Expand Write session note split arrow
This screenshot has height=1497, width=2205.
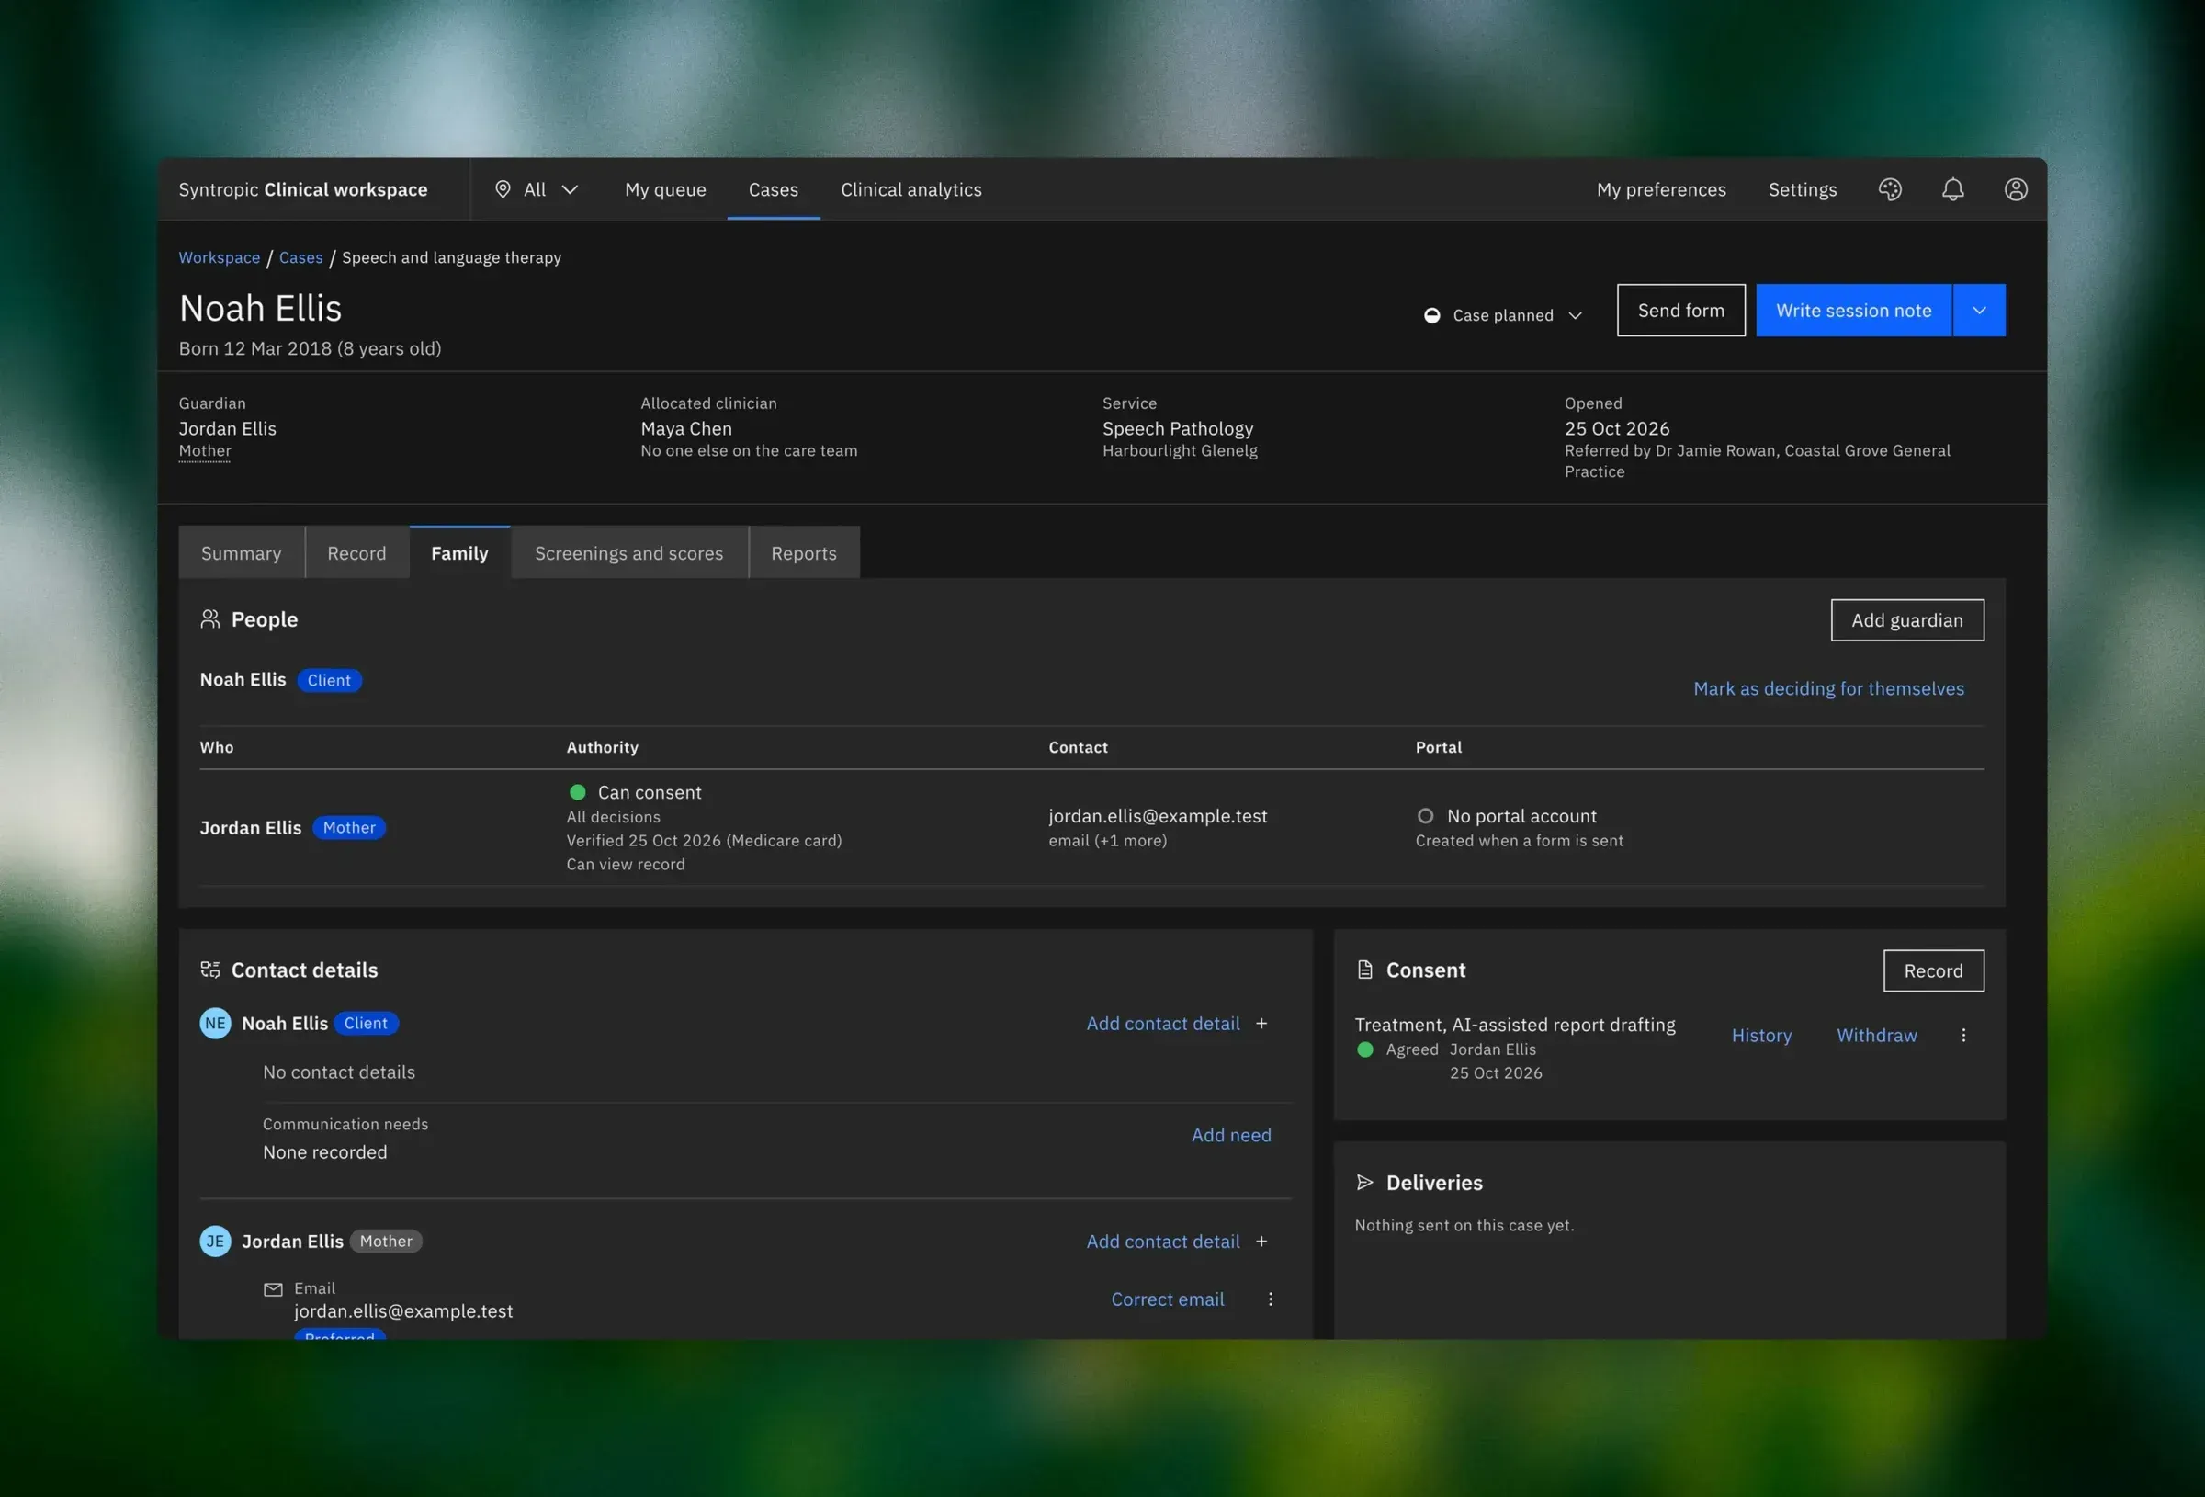click(1979, 311)
